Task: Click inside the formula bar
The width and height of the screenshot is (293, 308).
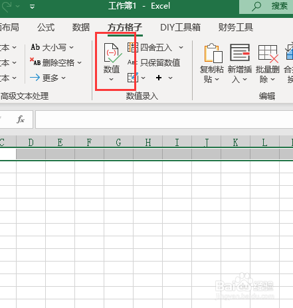Action: pyautogui.click(x=164, y=119)
